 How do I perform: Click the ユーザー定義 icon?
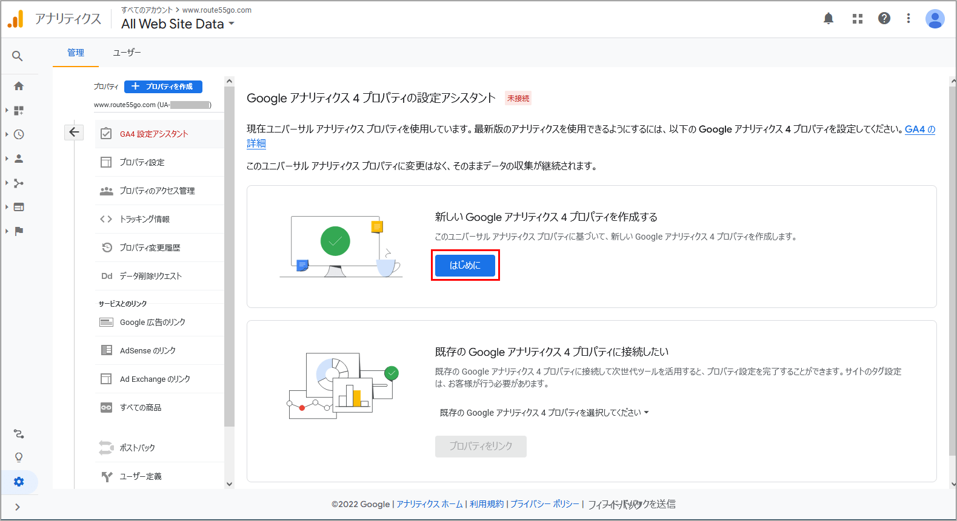pos(107,477)
